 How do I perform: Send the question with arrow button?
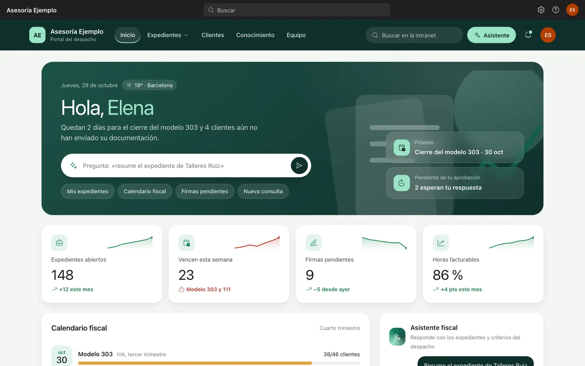point(299,165)
